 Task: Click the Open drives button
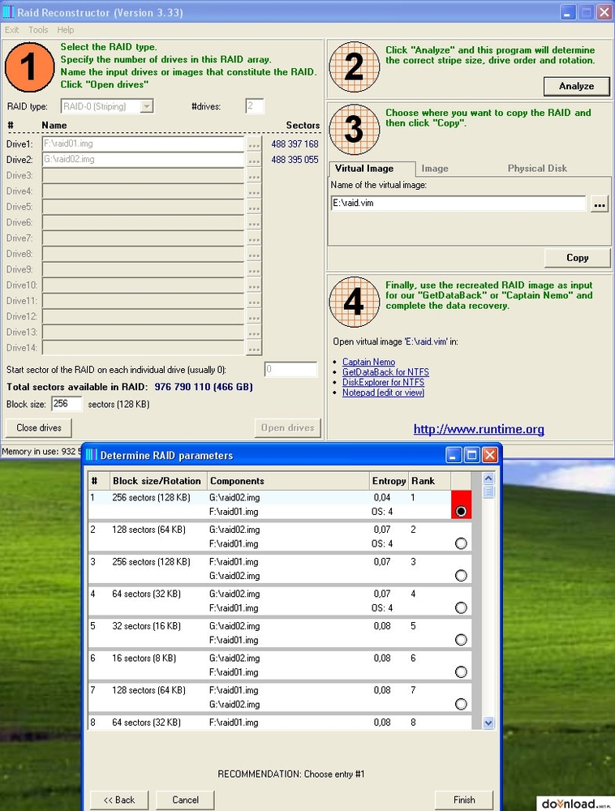coord(287,427)
